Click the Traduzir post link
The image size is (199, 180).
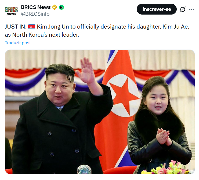[18, 43]
